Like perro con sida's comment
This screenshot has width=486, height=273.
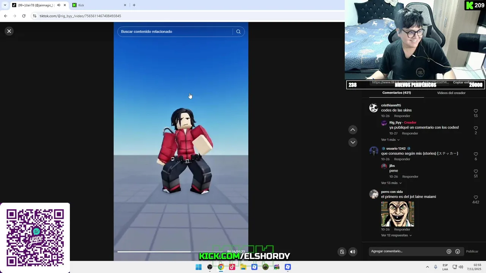point(476,198)
